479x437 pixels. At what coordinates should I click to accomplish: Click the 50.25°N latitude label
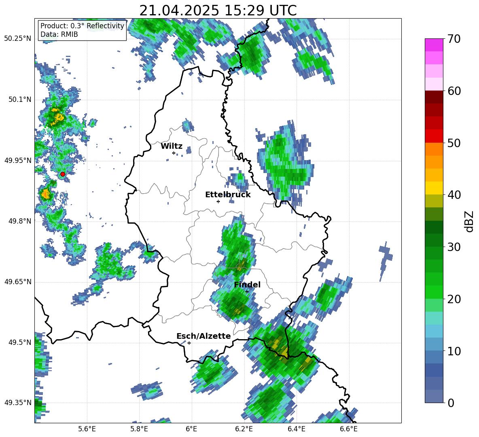click(x=18, y=39)
